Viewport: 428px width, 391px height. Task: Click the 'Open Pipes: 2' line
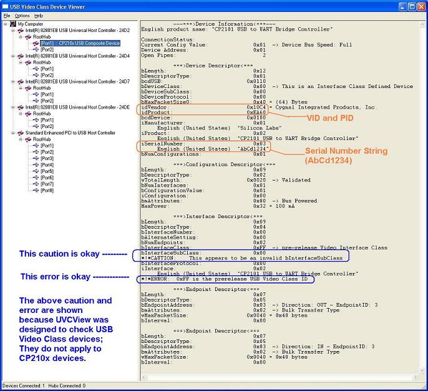pyautogui.click(x=203, y=56)
